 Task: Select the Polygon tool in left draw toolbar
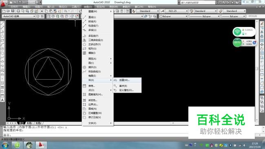click(x=2, y=36)
